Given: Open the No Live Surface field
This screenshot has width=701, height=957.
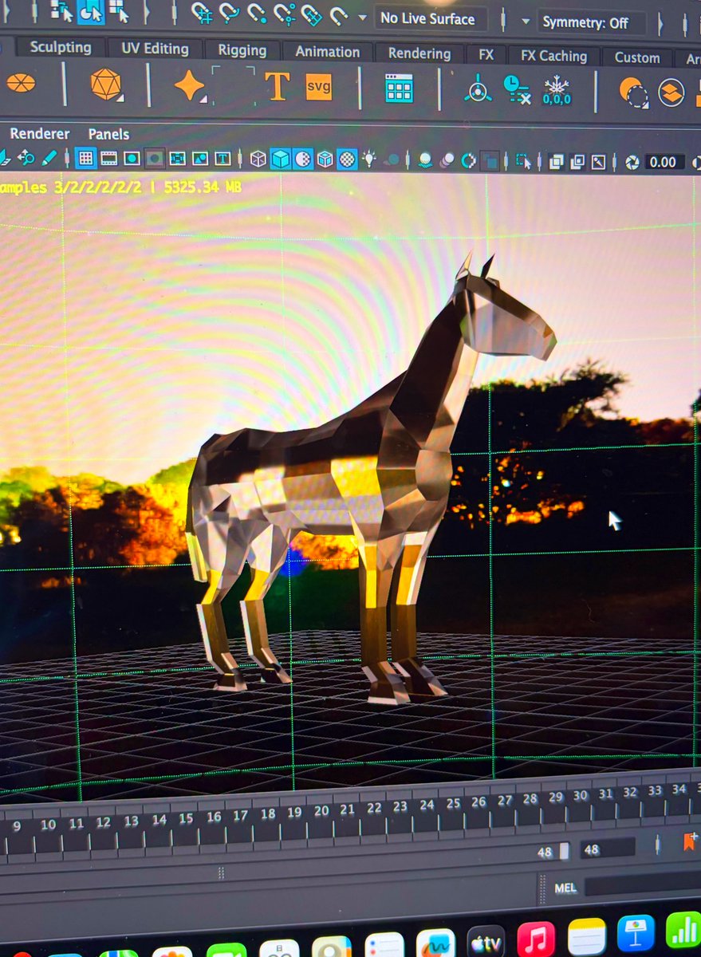Looking at the screenshot, I should 430,18.
